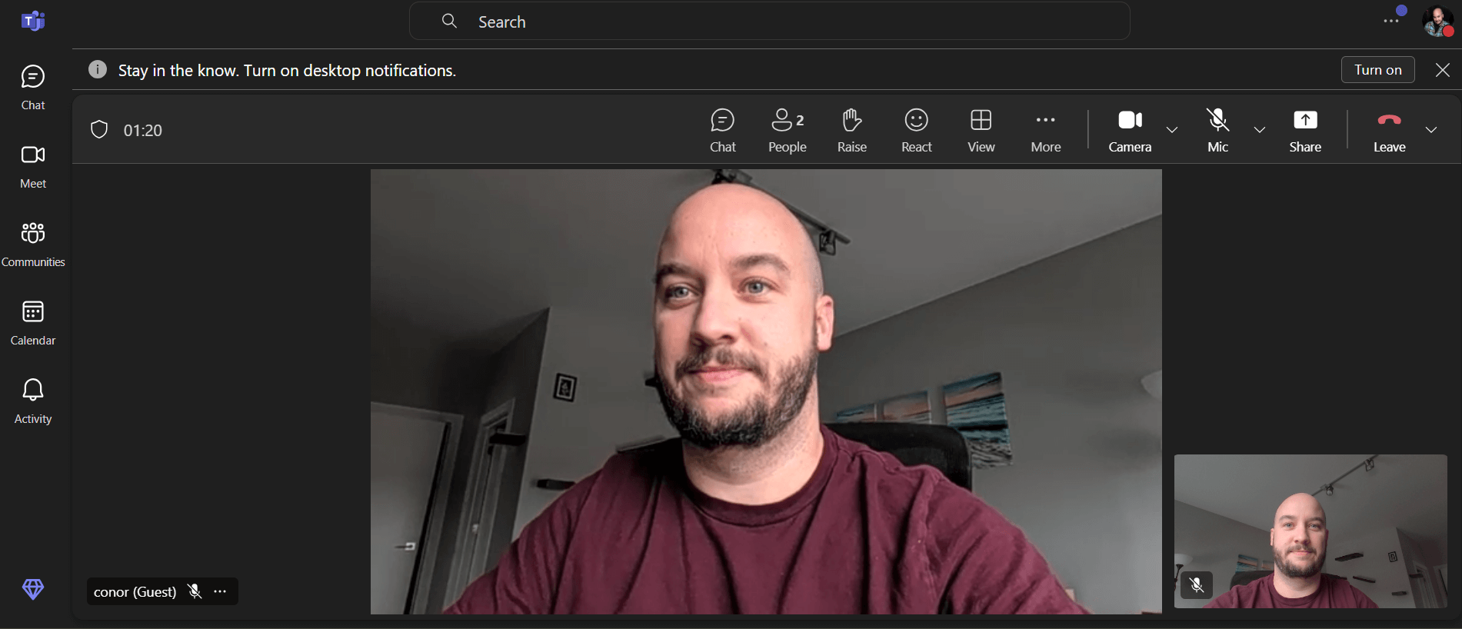Expand mic options chevron

coord(1260,130)
